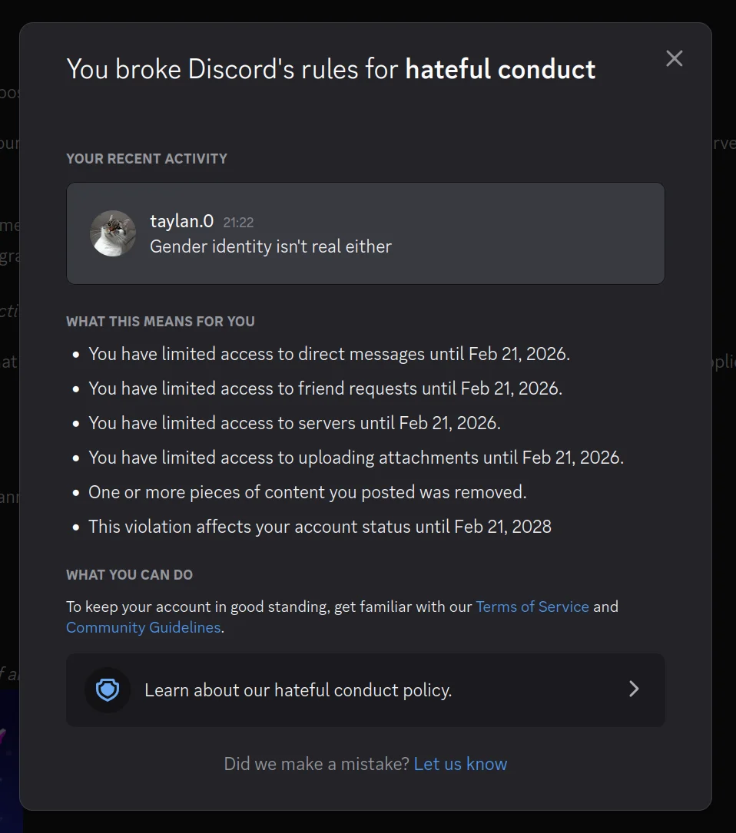Click the blue shield policy icon
This screenshot has width=736, height=833.
coord(108,689)
